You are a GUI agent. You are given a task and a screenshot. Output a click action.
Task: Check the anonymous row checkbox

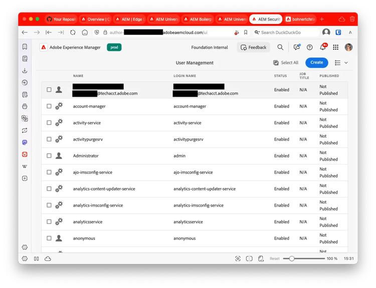click(49, 238)
